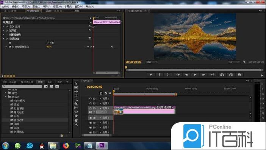This screenshot has width=266, height=150.
Task: Click the Step Forward one frame button
Action: pyautogui.click(x=203, y=75)
